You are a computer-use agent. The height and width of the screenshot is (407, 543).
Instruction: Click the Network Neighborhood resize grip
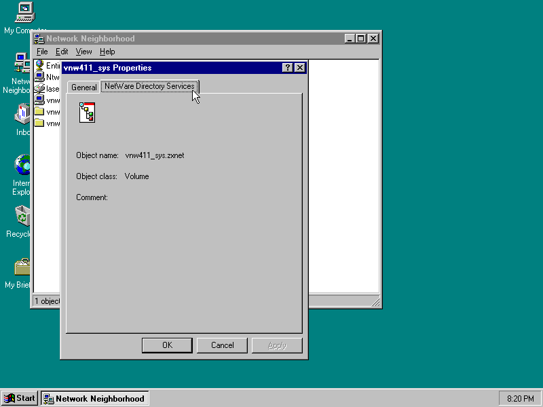click(375, 302)
